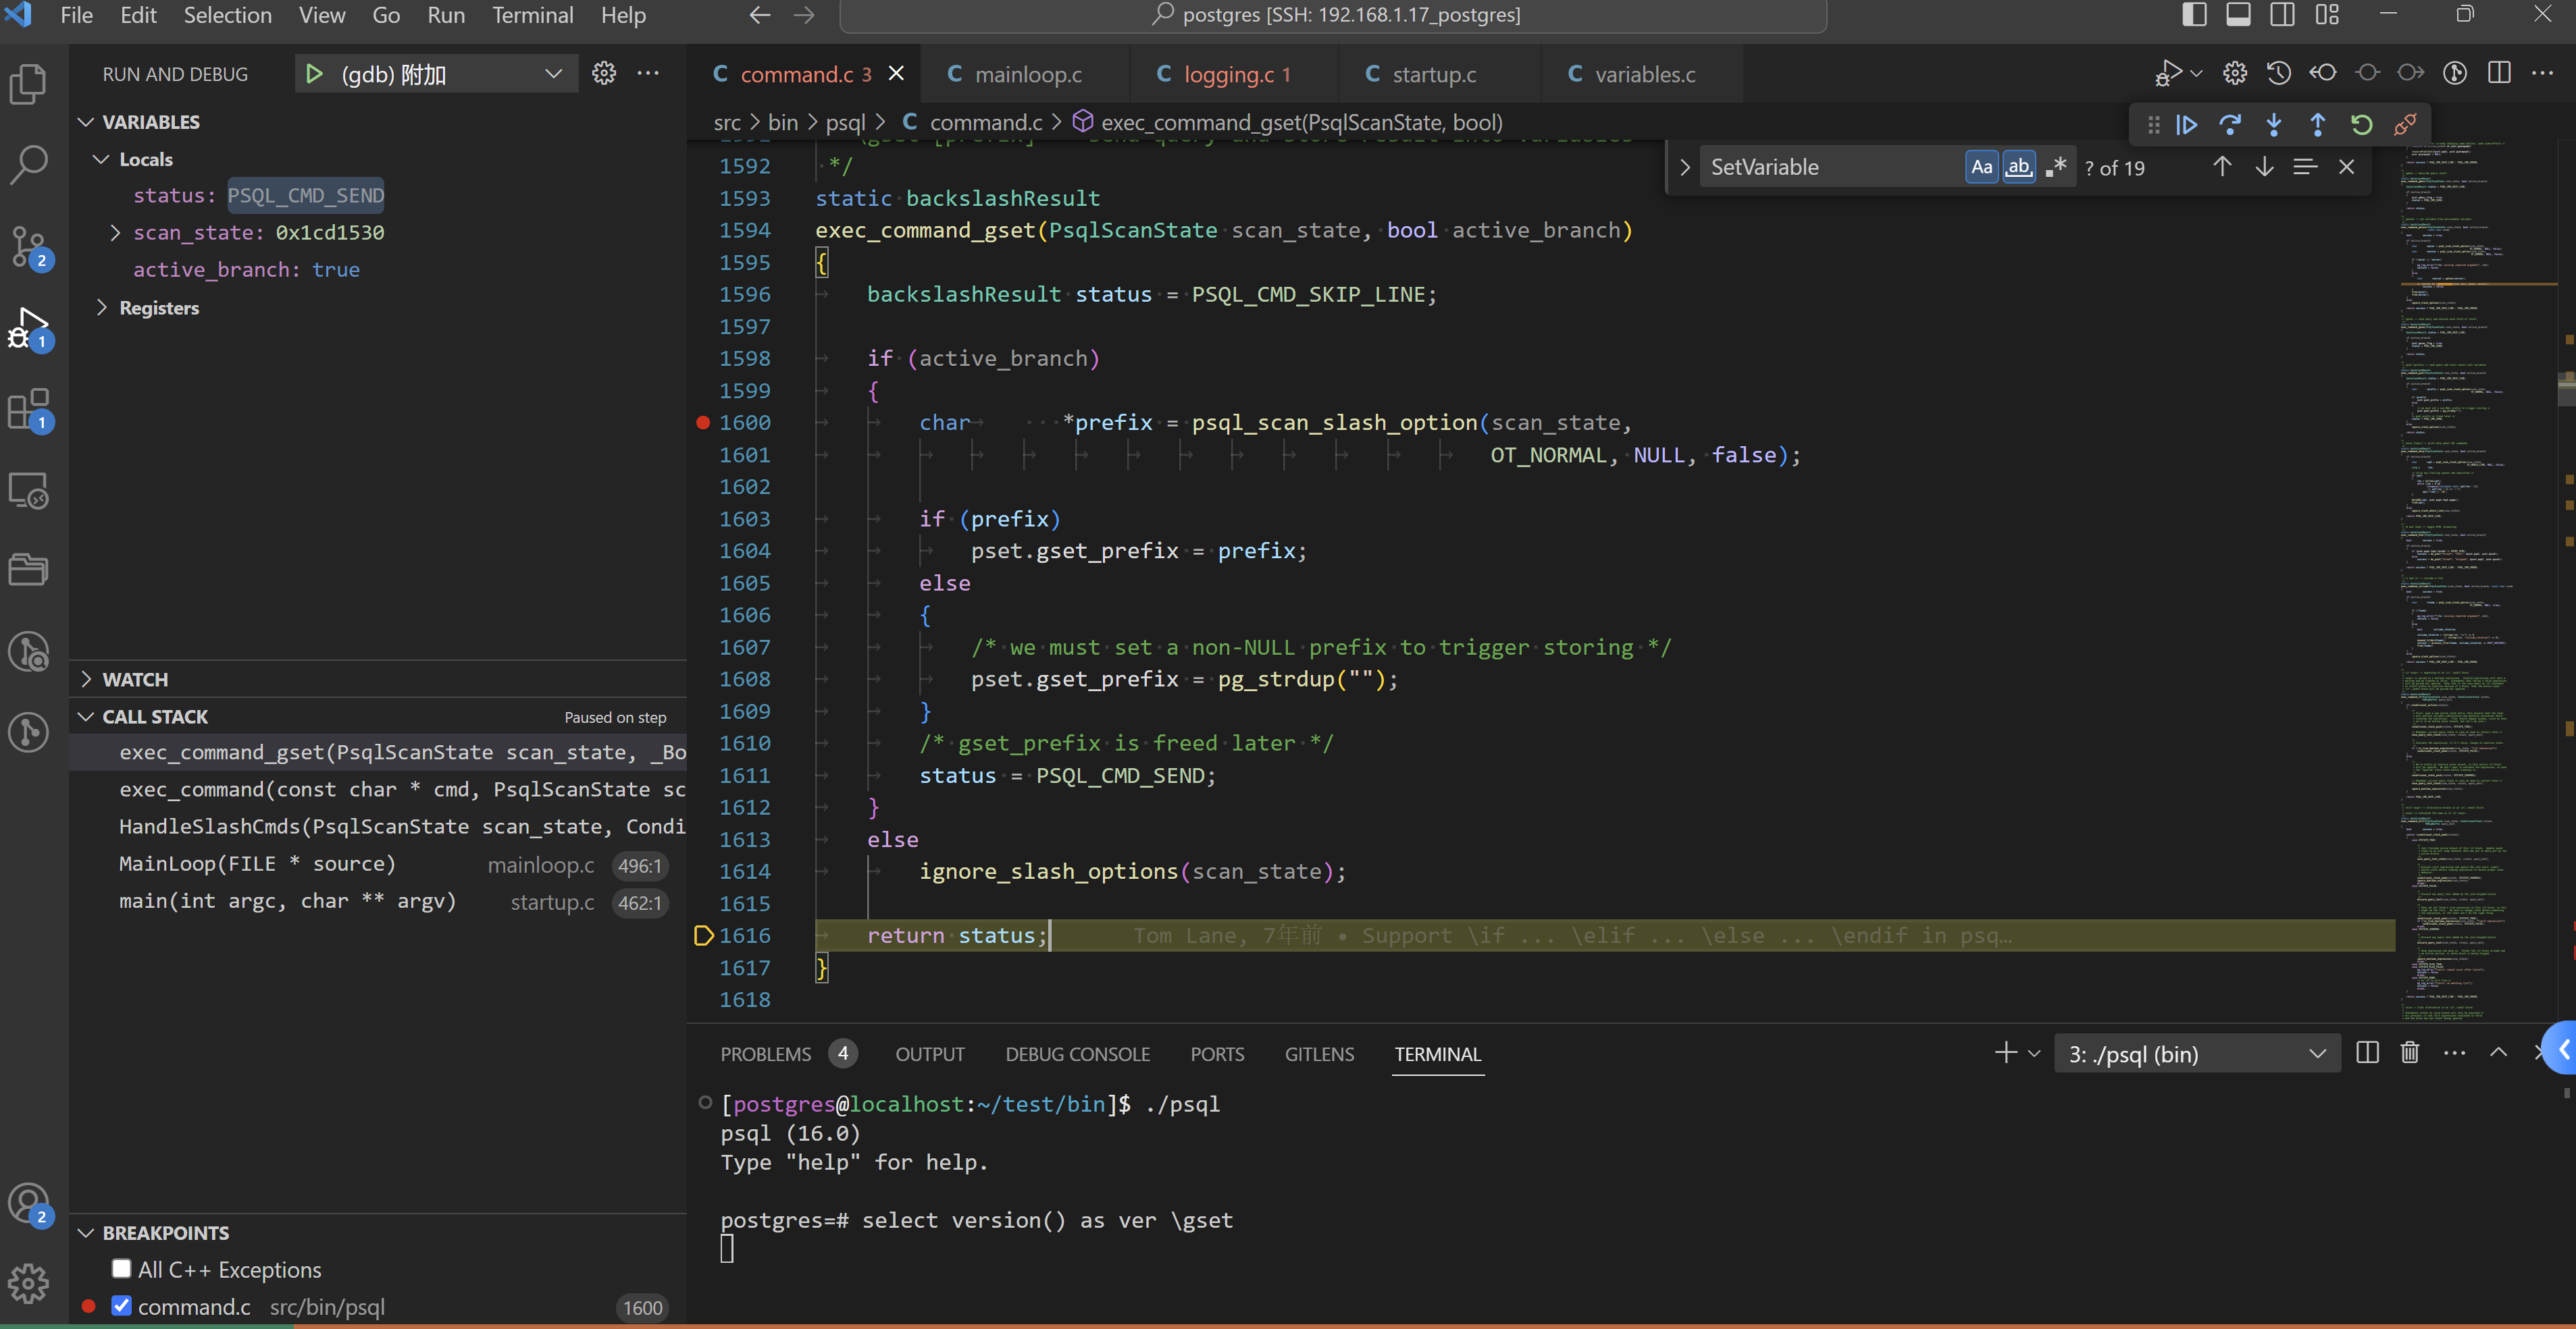The height and width of the screenshot is (1329, 2576).
Task: Click the SetVariable find input field
Action: click(x=1830, y=168)
